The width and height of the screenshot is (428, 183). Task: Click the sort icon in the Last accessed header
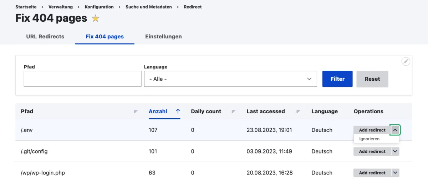(298, 111)
